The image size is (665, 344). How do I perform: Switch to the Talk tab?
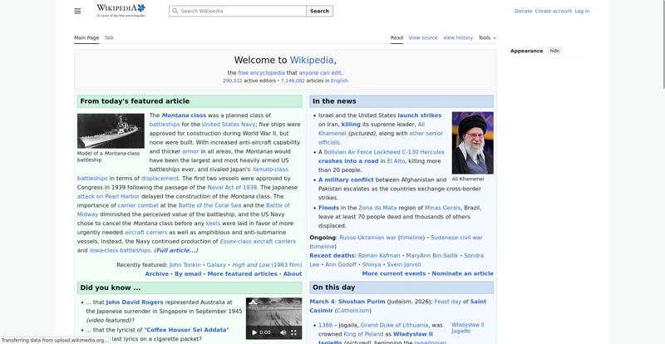click(x=109, y=37)
